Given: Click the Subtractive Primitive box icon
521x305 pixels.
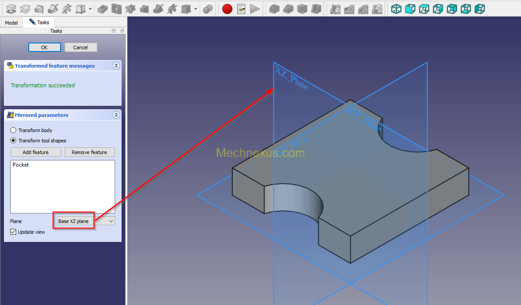Looking at the screenshot, I should (186, 9).
